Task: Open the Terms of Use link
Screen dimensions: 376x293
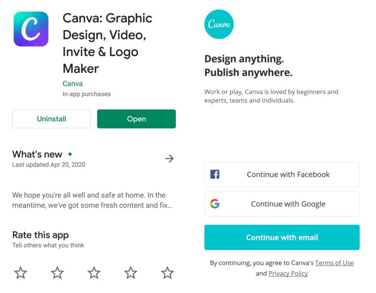Action: (x=334, y=263)
